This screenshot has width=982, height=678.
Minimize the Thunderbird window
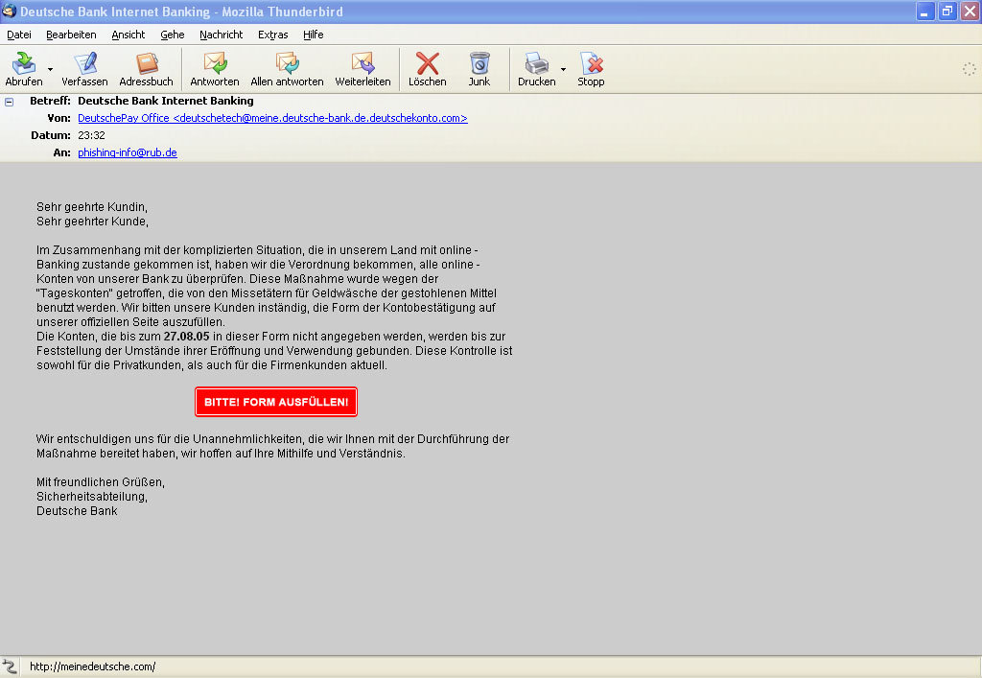click(925, 12)
